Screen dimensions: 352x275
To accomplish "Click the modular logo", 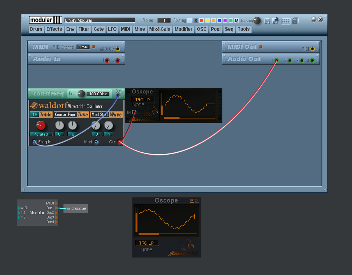I will (x=46, y=20).
